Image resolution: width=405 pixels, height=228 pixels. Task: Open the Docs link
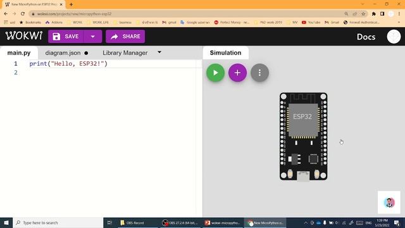[366, 37]
